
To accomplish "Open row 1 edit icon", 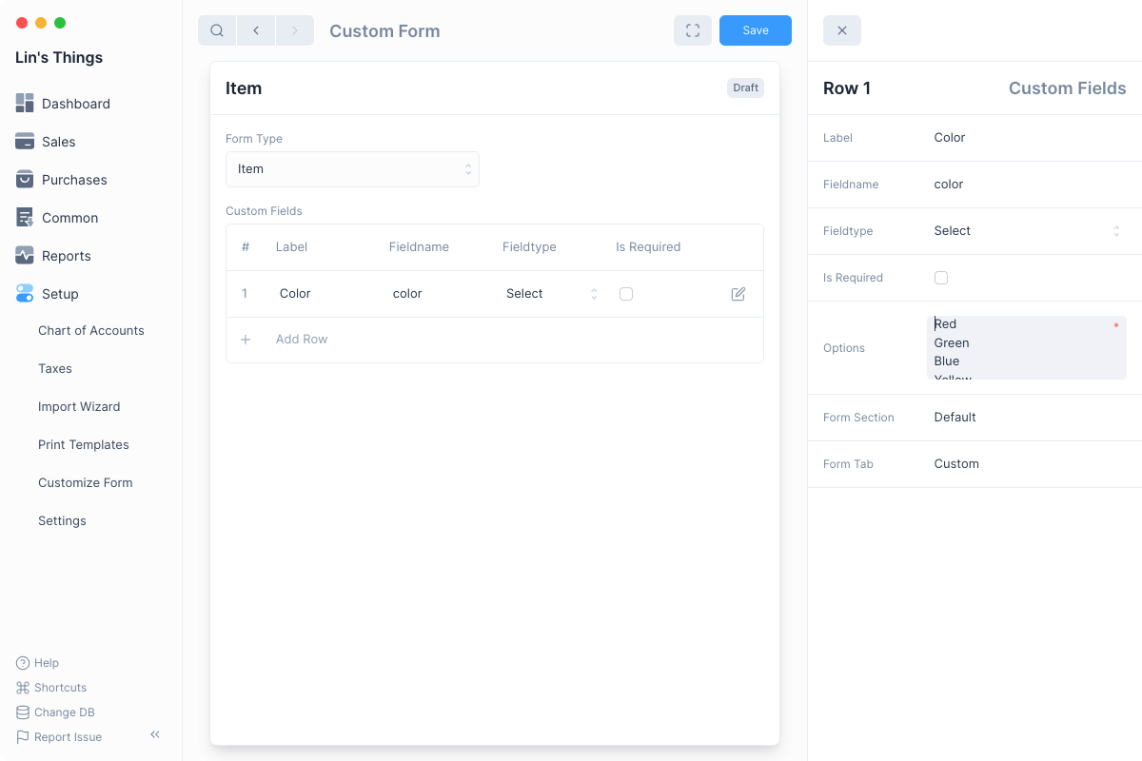I will point(738,294).
